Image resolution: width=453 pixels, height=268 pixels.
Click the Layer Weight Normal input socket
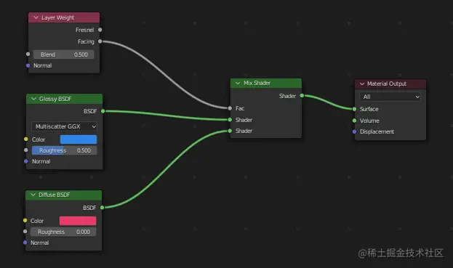28,65
